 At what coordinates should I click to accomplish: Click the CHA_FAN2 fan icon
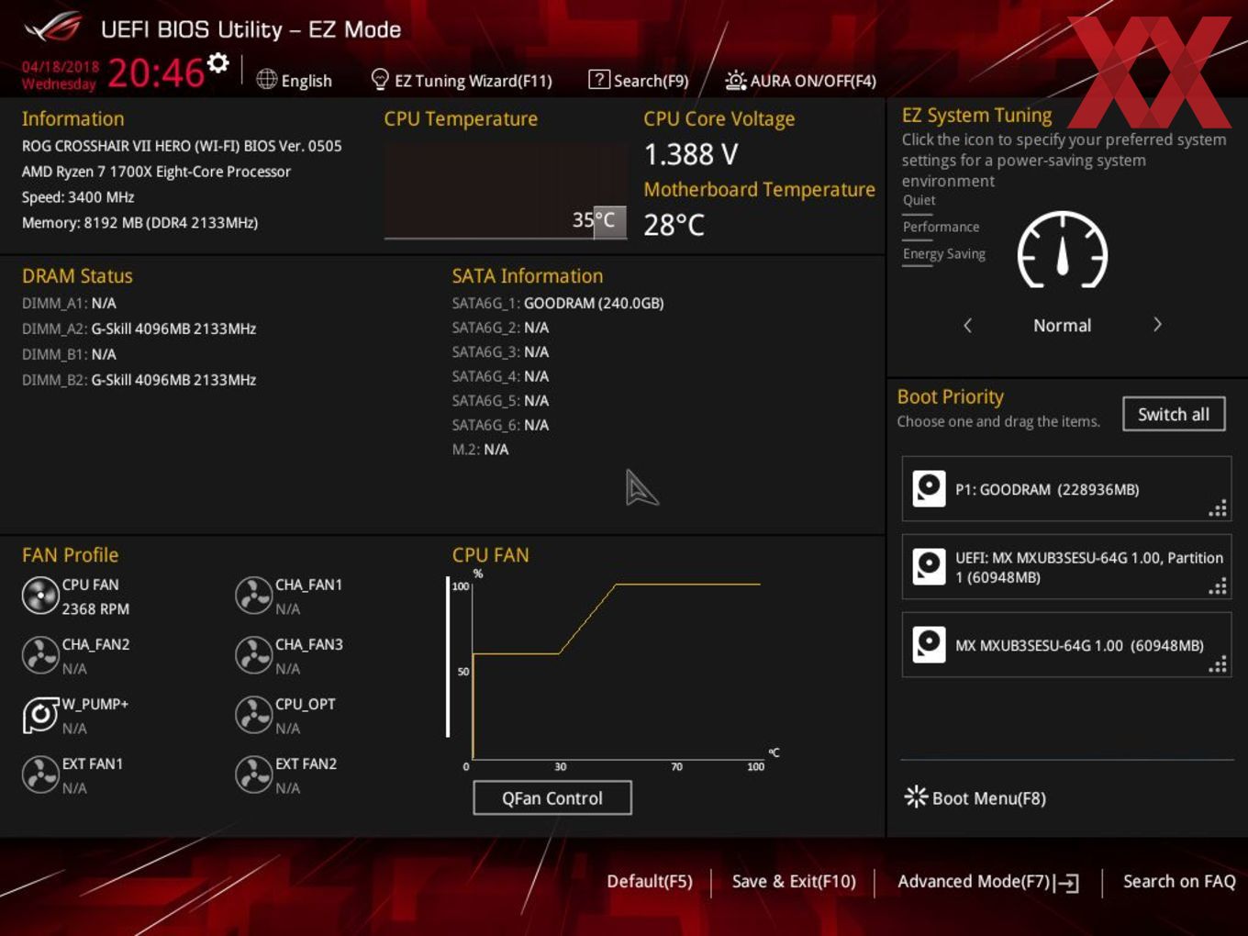tap(40, 655)
